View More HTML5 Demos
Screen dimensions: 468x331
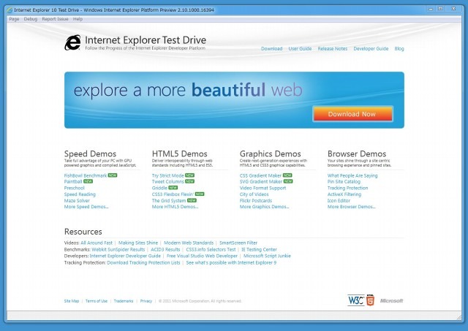[175, 207]
